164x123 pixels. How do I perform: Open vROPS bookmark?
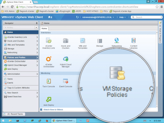[x=77, y=11]
